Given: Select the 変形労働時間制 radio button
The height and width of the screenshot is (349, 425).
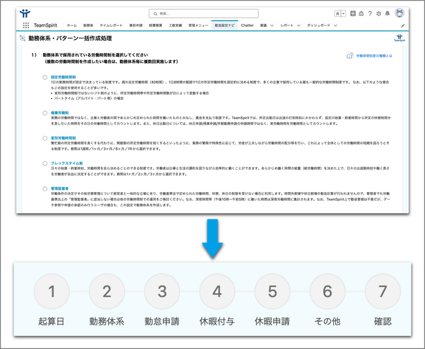Looking at the screenshot, I should click(45, 138).
